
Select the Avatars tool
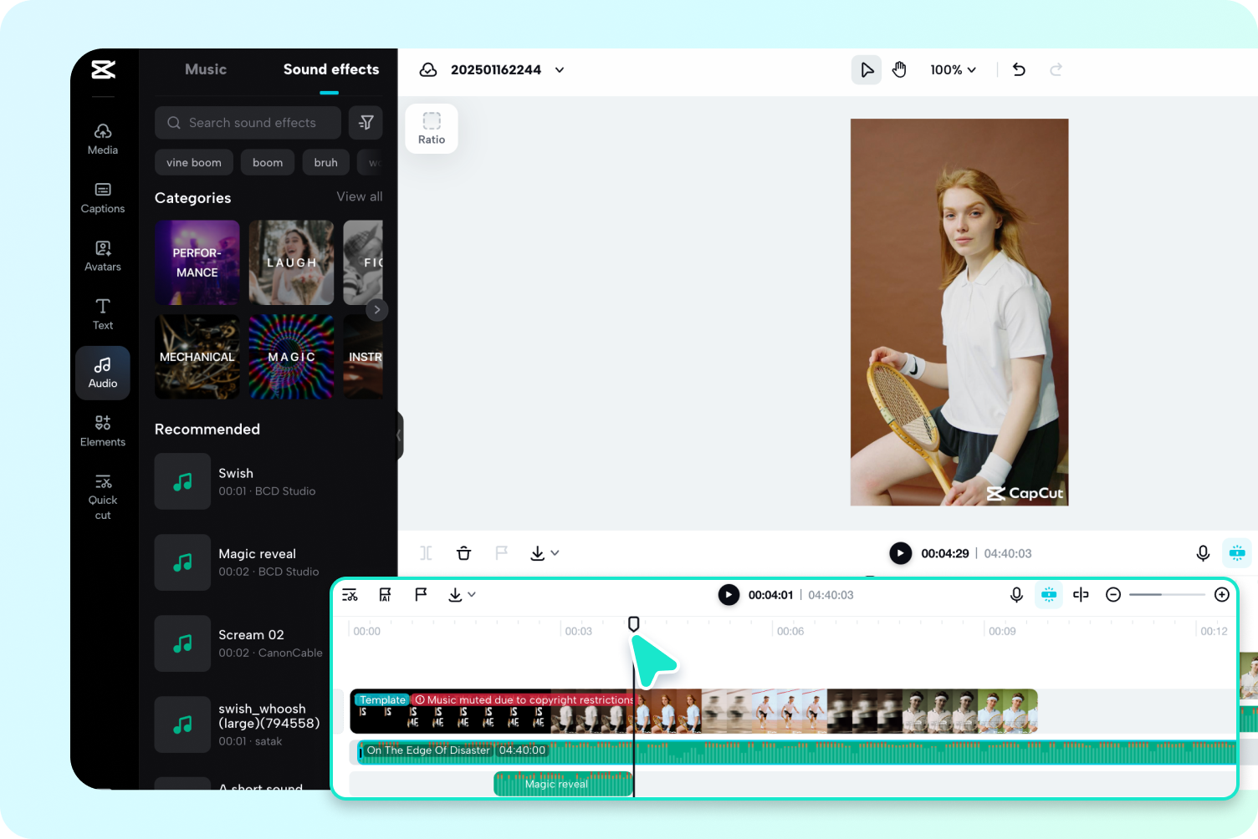point(102,256)
